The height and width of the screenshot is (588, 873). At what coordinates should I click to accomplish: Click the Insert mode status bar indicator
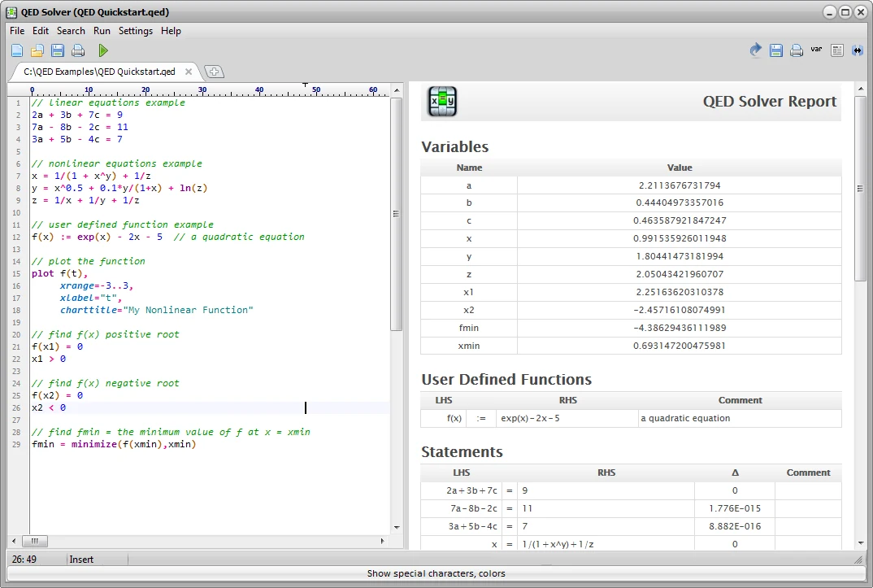[81, 559]
